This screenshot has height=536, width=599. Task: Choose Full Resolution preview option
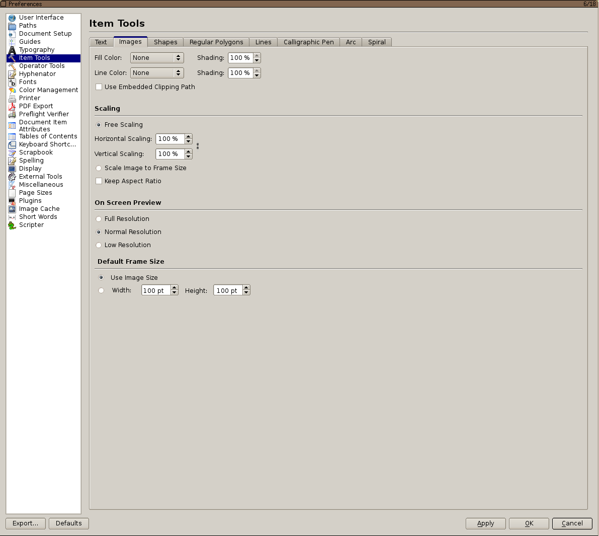99,219
